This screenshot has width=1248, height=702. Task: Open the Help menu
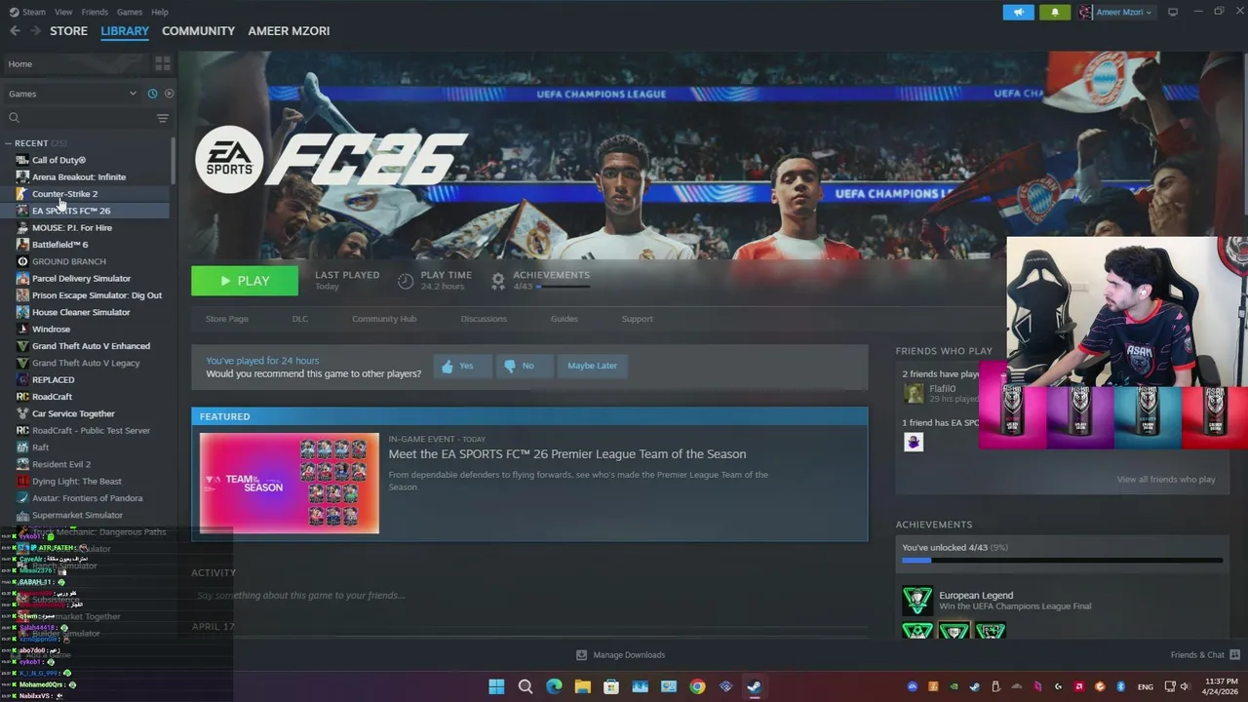point(160,12)
